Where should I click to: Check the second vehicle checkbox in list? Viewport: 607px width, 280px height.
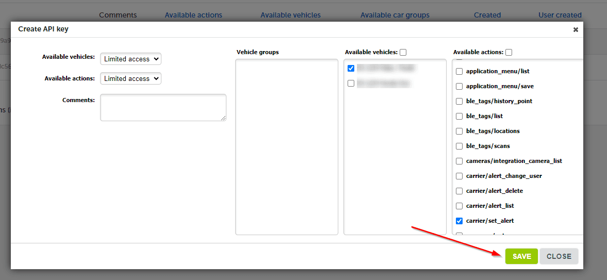coord(351,83)
